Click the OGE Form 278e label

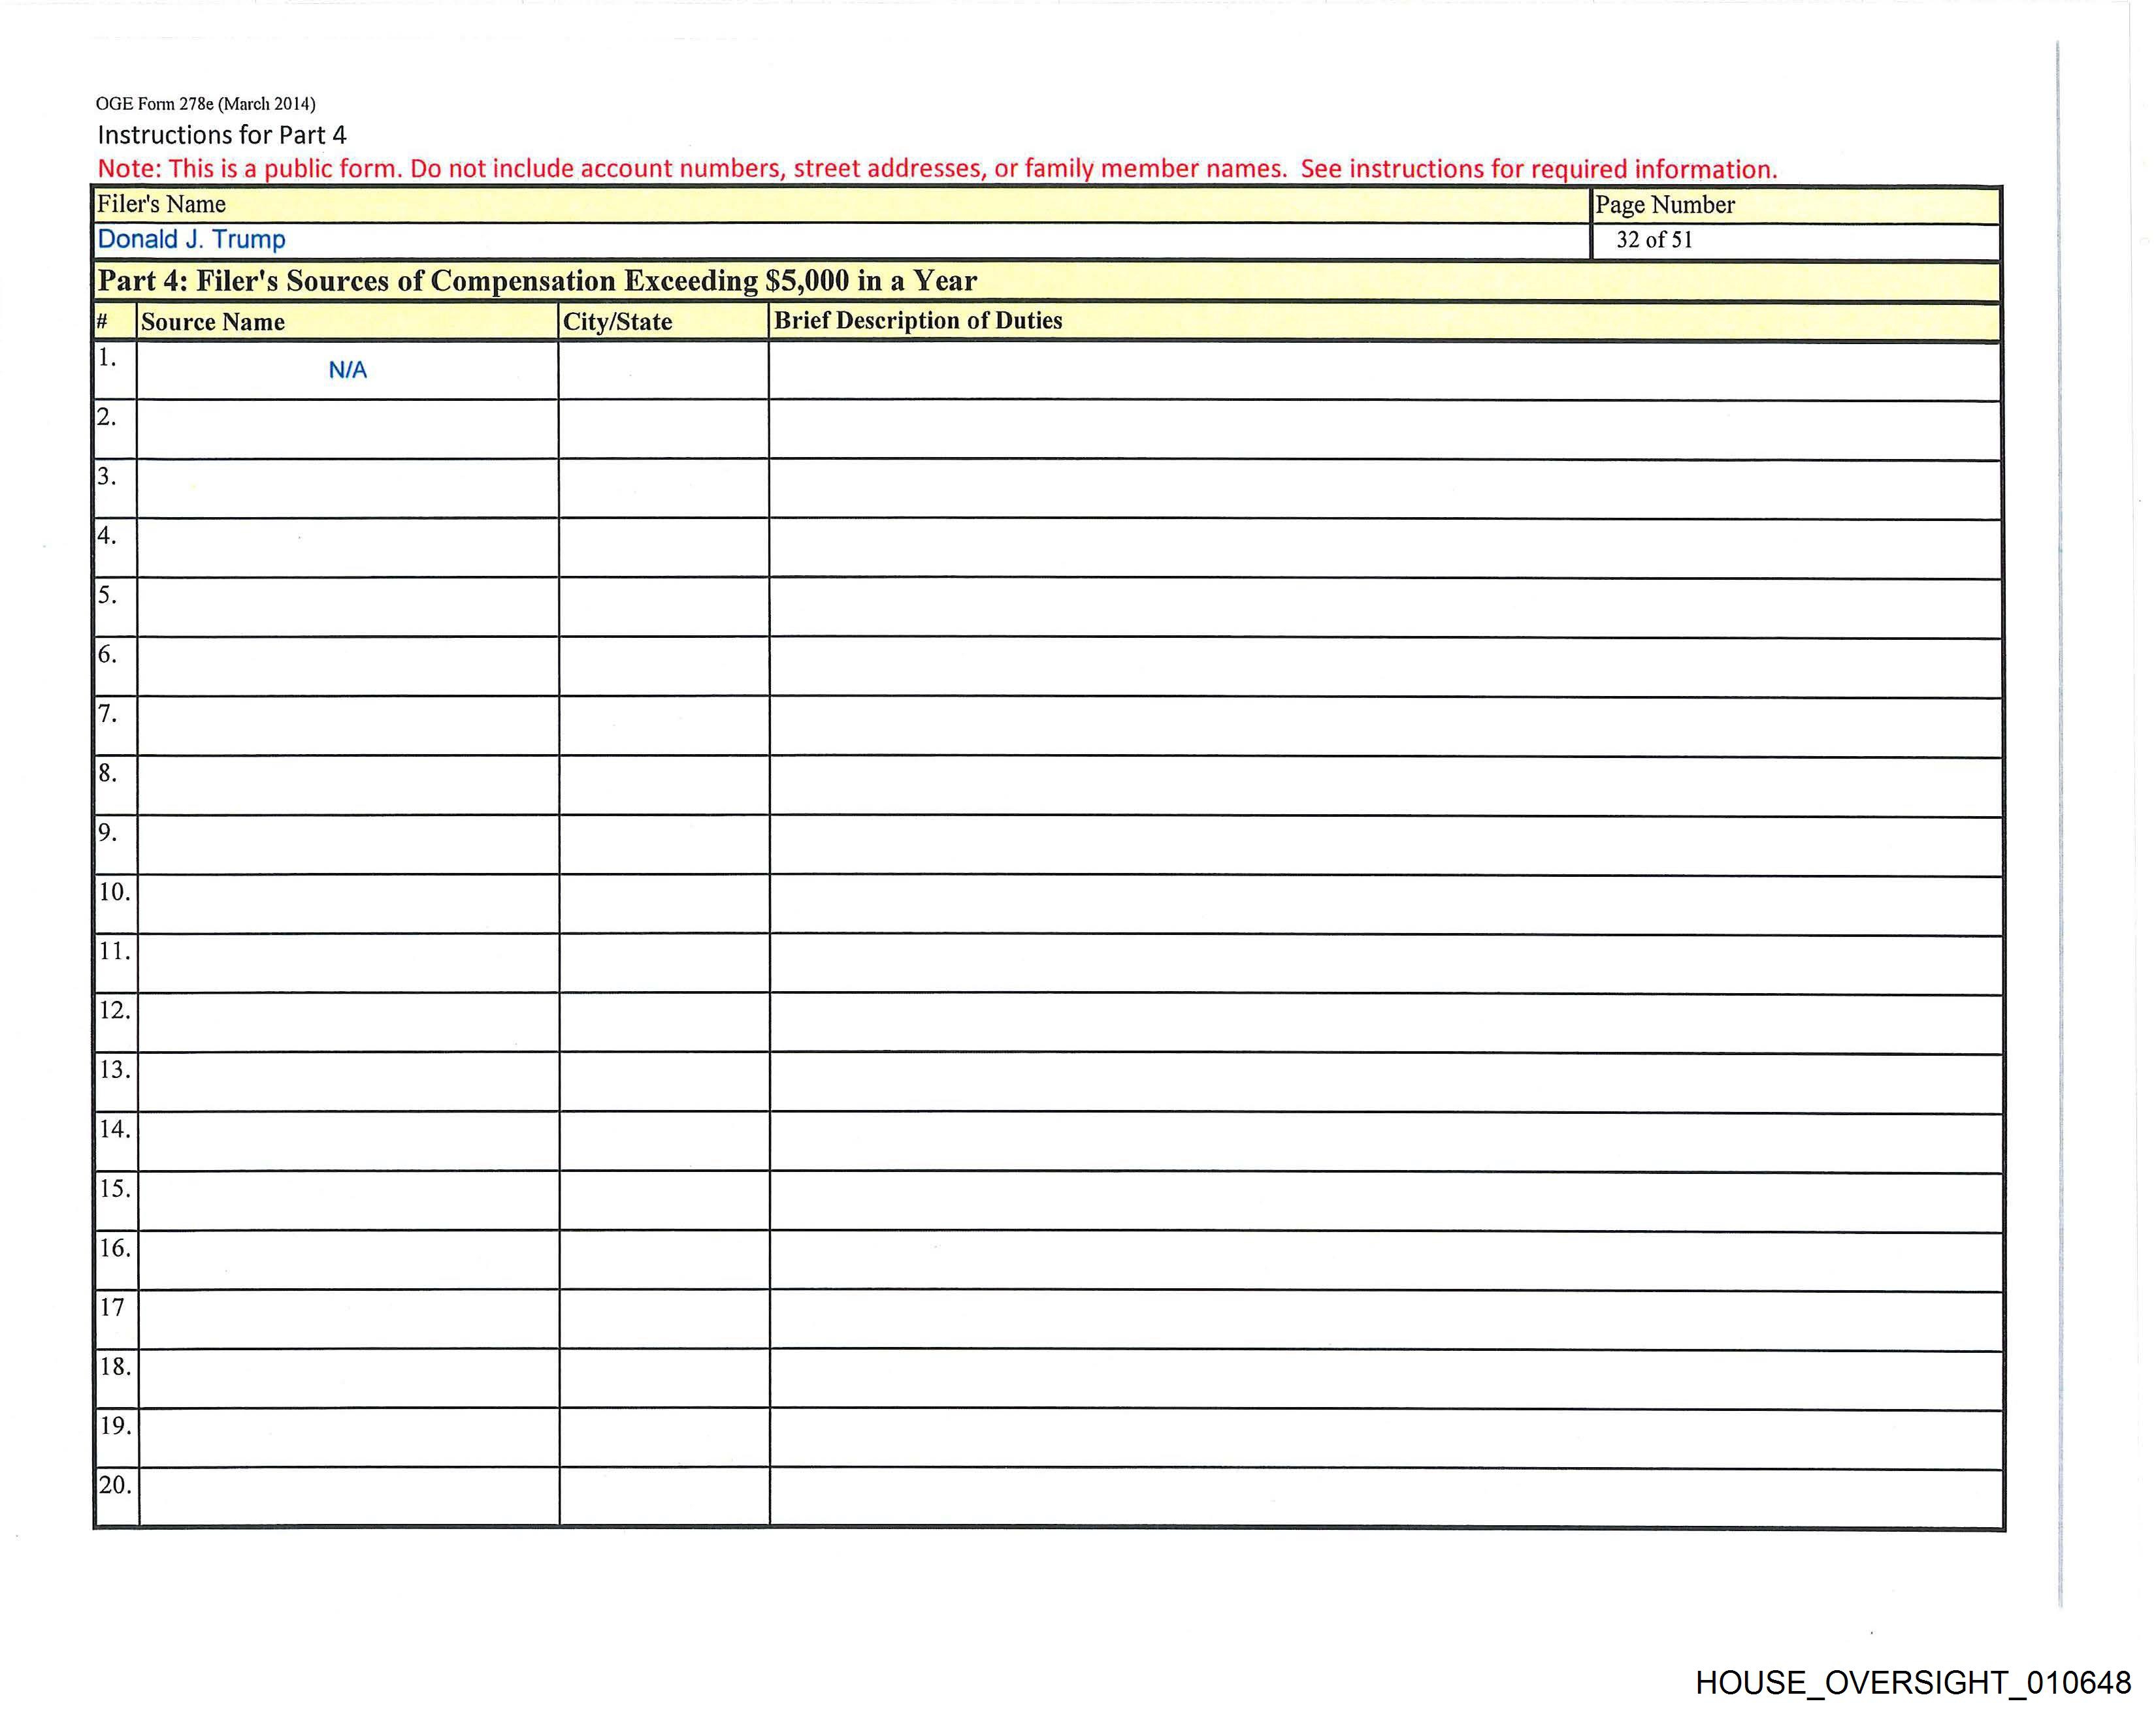[x=205, y=104]
